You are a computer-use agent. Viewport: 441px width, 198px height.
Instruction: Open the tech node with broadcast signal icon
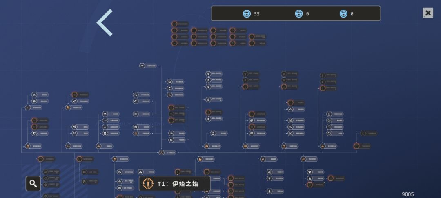pyautogui.click(x=80, y=133)
